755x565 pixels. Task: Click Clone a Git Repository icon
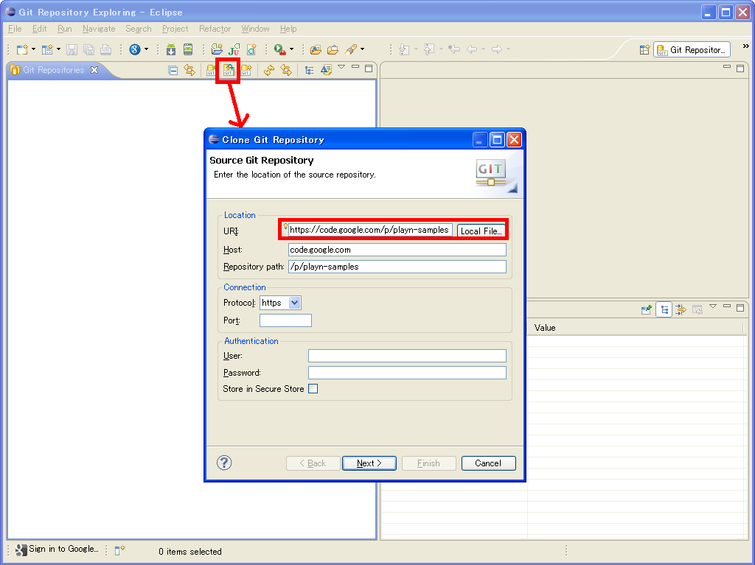tap(229, 70)
